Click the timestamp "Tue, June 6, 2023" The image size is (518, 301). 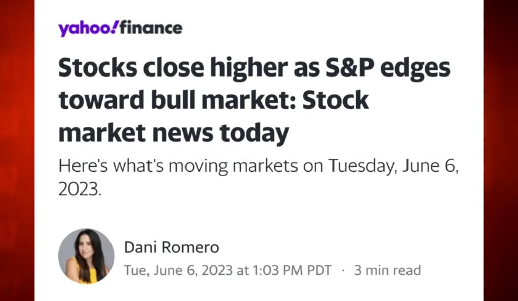(178, 270)
